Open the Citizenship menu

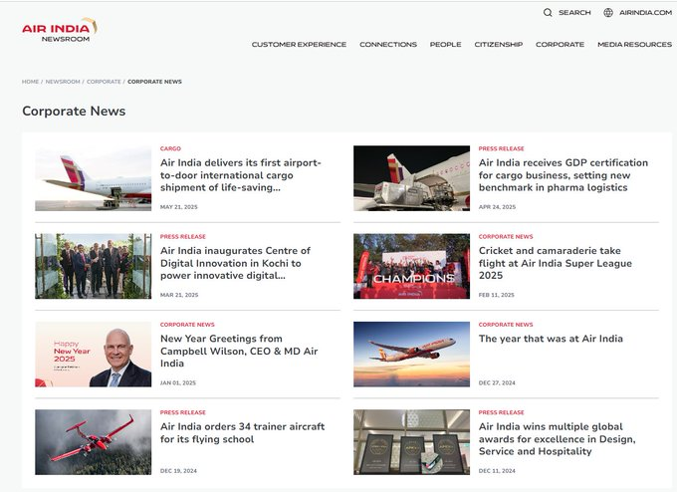tap(498, 45)
